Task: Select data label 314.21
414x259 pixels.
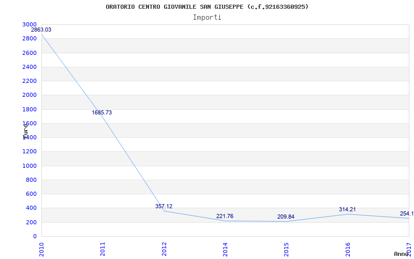Action: click(x=347, y=210)
